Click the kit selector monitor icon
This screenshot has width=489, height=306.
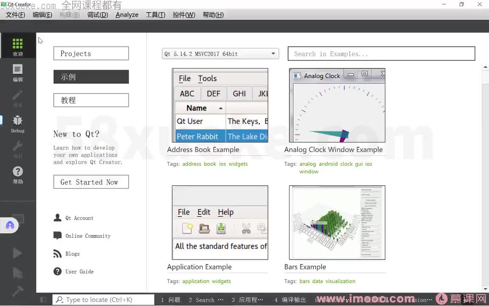point(18,218)
